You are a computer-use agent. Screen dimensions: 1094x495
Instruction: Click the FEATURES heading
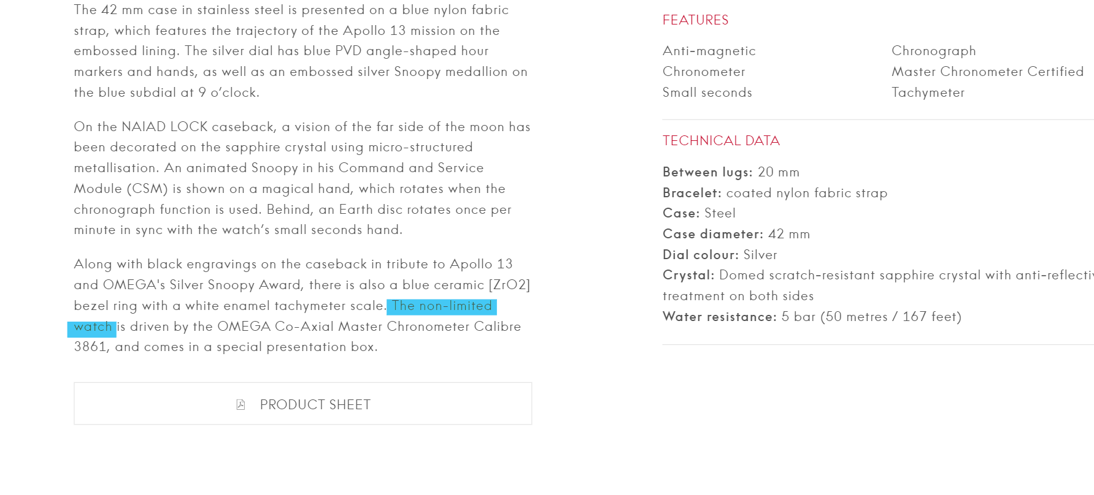[x=695, y=20]
